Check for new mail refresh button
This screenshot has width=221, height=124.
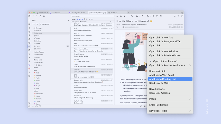(34, 24)
